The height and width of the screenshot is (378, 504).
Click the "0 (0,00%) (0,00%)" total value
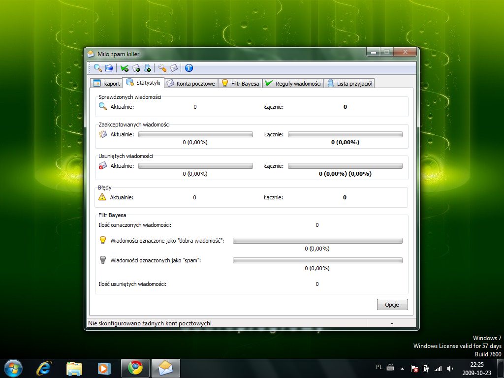click(345, 174)
